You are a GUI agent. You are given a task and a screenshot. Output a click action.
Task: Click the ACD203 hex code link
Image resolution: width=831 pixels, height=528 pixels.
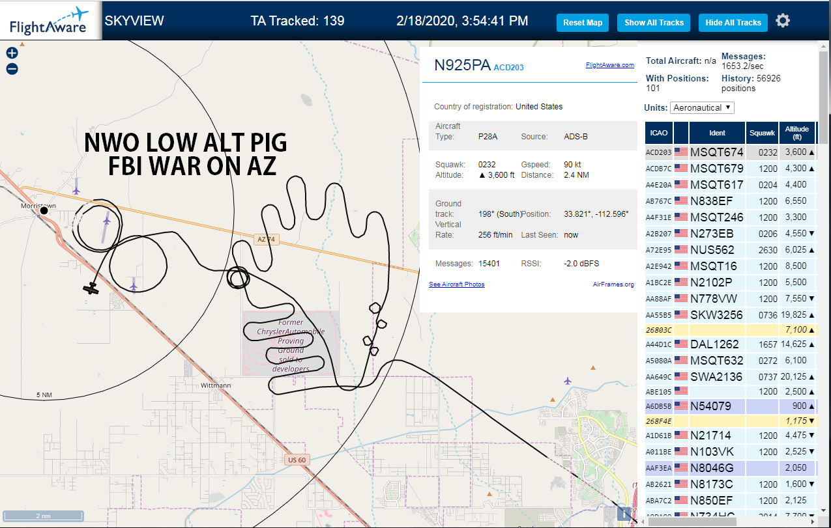[508, 67]
